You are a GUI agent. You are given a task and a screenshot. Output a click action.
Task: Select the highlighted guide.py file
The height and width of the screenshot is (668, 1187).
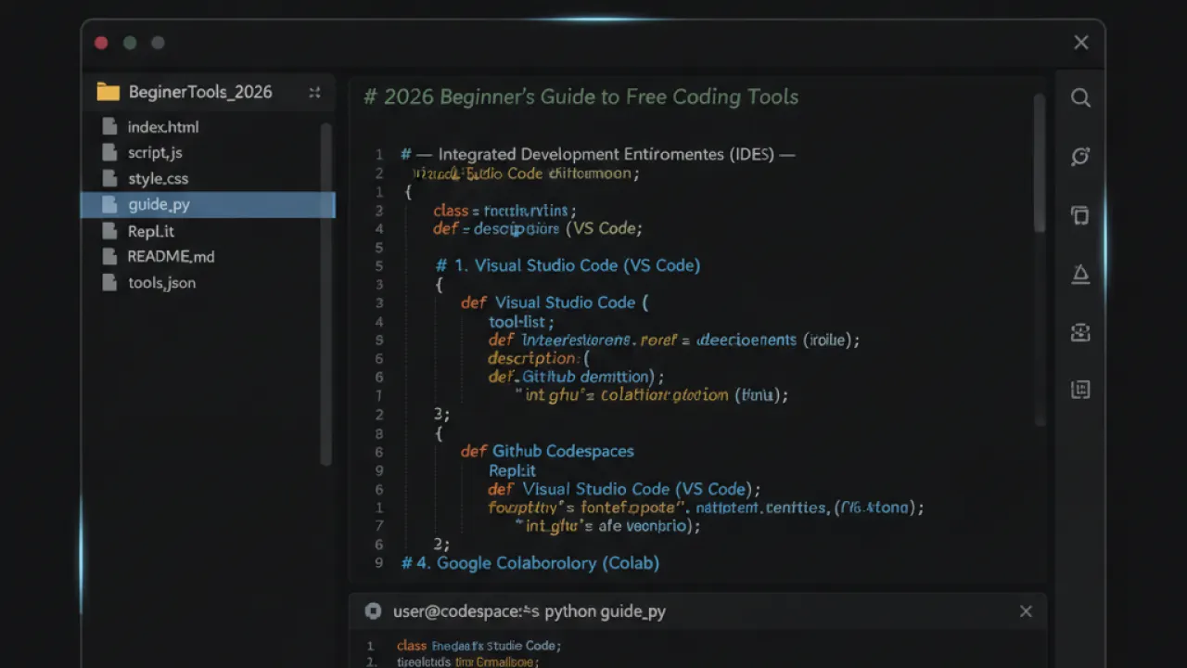click(208, 205)
